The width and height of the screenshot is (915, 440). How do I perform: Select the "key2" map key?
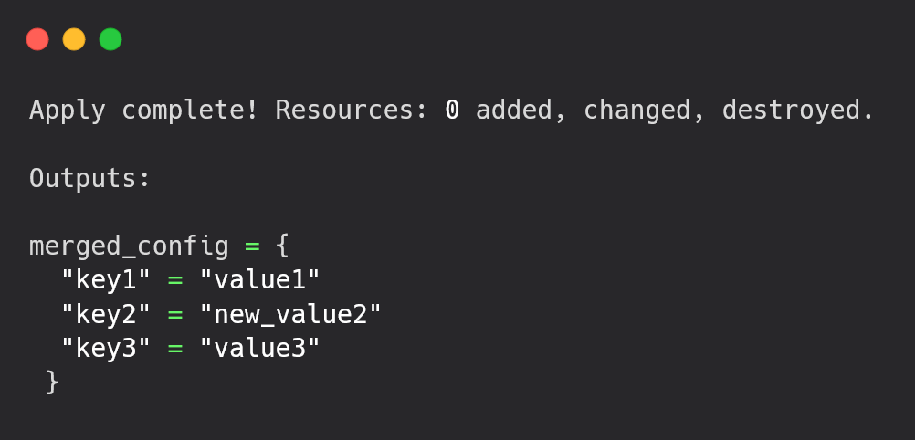tap(106, 315)
